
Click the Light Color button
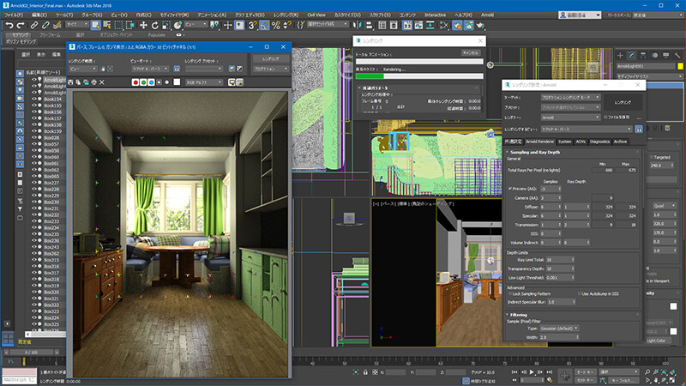[x=656, y=341]
